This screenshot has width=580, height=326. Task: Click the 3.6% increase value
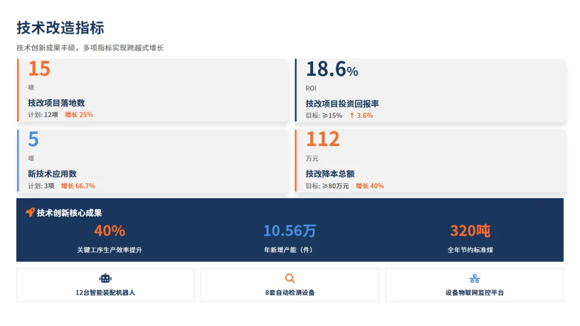point(364,115)
